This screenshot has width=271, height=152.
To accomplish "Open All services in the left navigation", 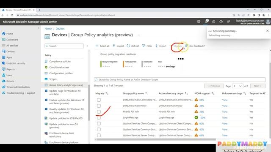I will pos(10,46).
